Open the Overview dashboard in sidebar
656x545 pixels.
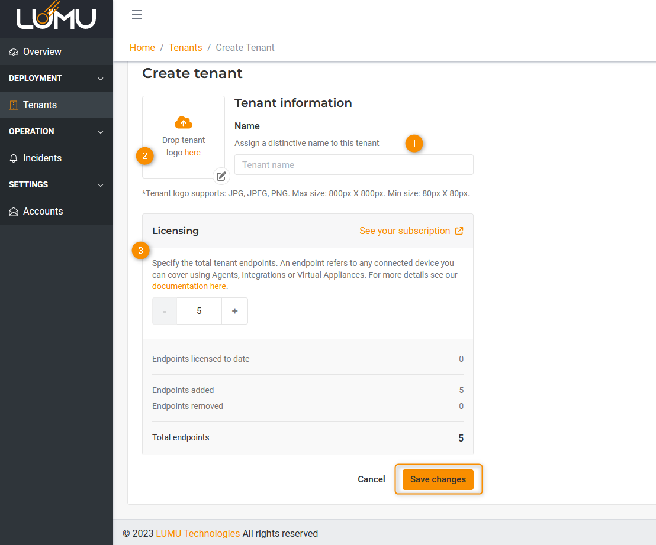pyautogui.click(x=41, y=52)
